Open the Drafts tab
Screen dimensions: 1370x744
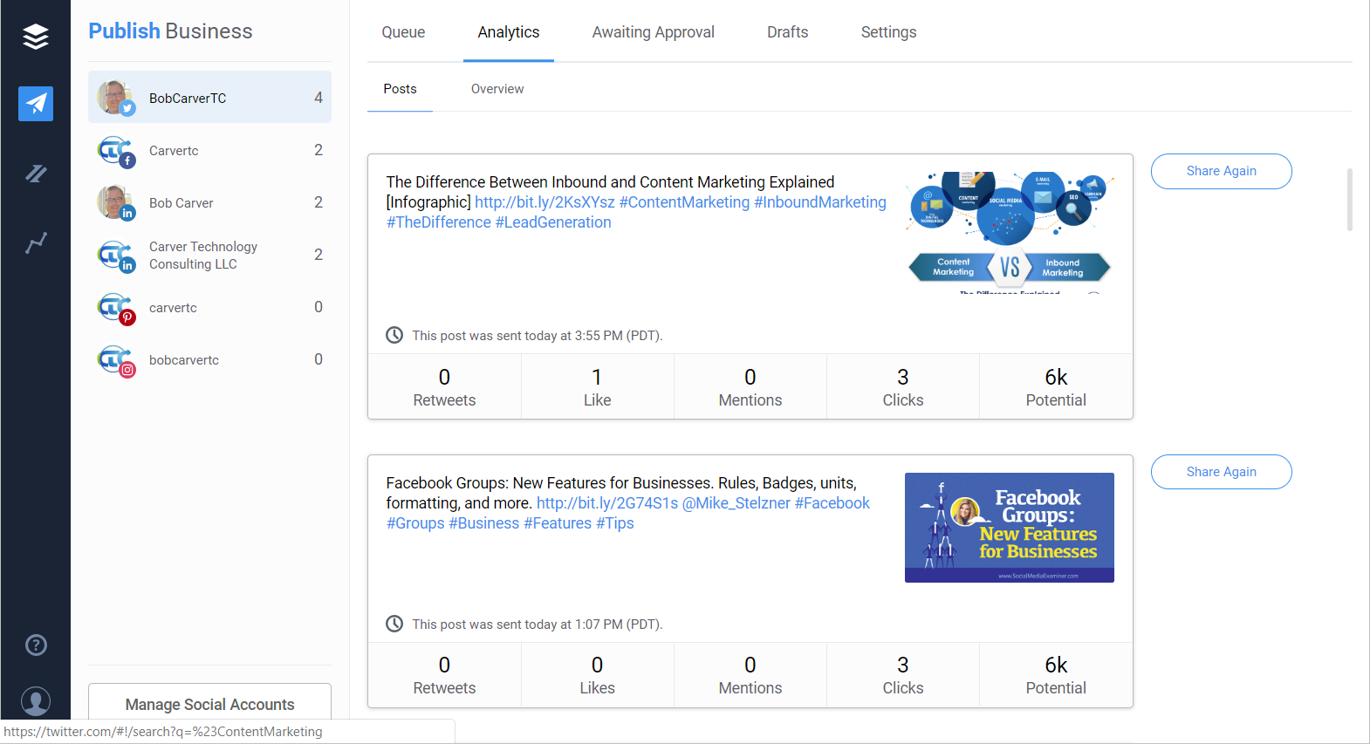click(788, 32)
